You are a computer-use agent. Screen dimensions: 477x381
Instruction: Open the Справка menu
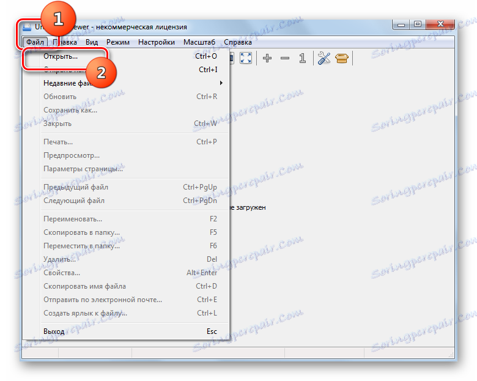point(238,42)
